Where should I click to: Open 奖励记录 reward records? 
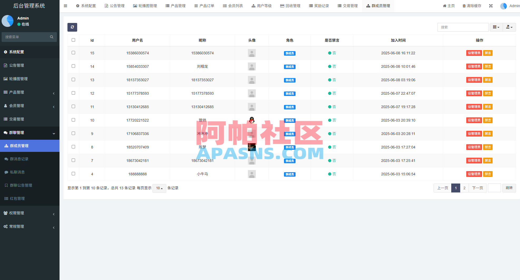(x=319, y=6)
